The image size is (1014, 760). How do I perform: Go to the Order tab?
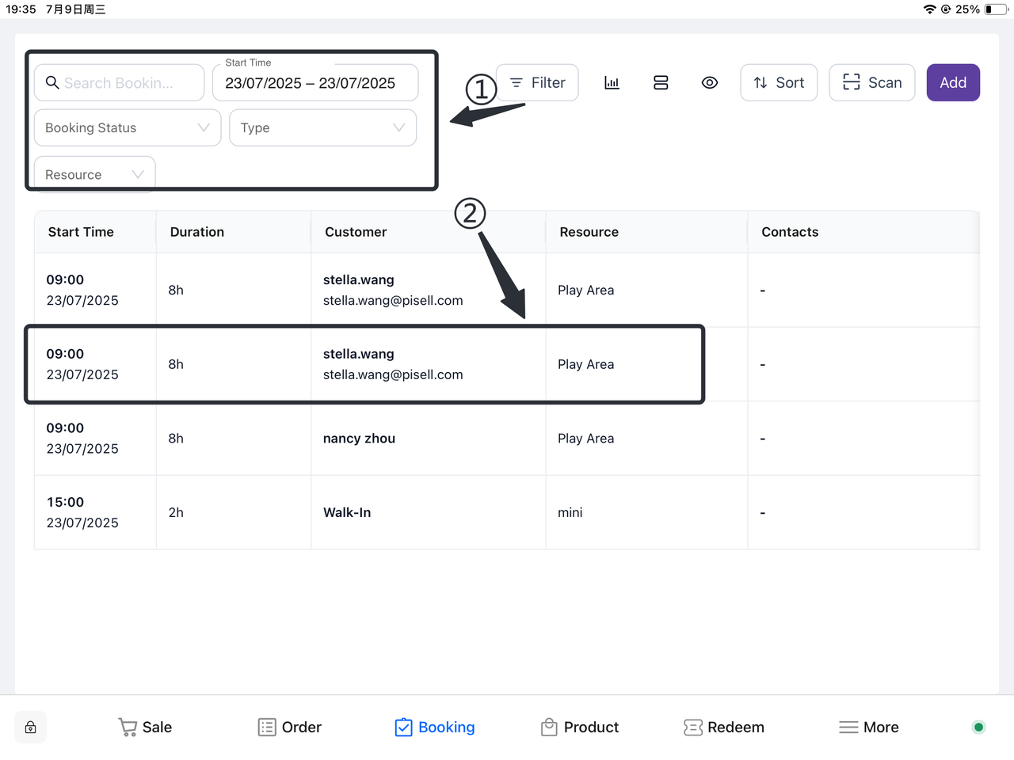(x=290, y=728)
